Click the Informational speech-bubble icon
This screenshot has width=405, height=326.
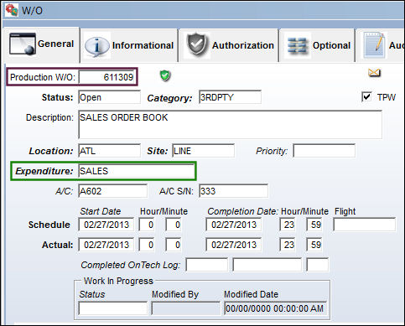point(96,45)
